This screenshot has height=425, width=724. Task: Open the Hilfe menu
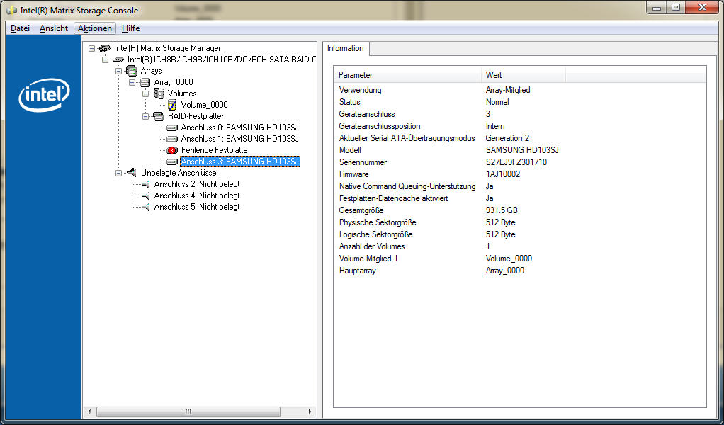(x=130, y=28)
